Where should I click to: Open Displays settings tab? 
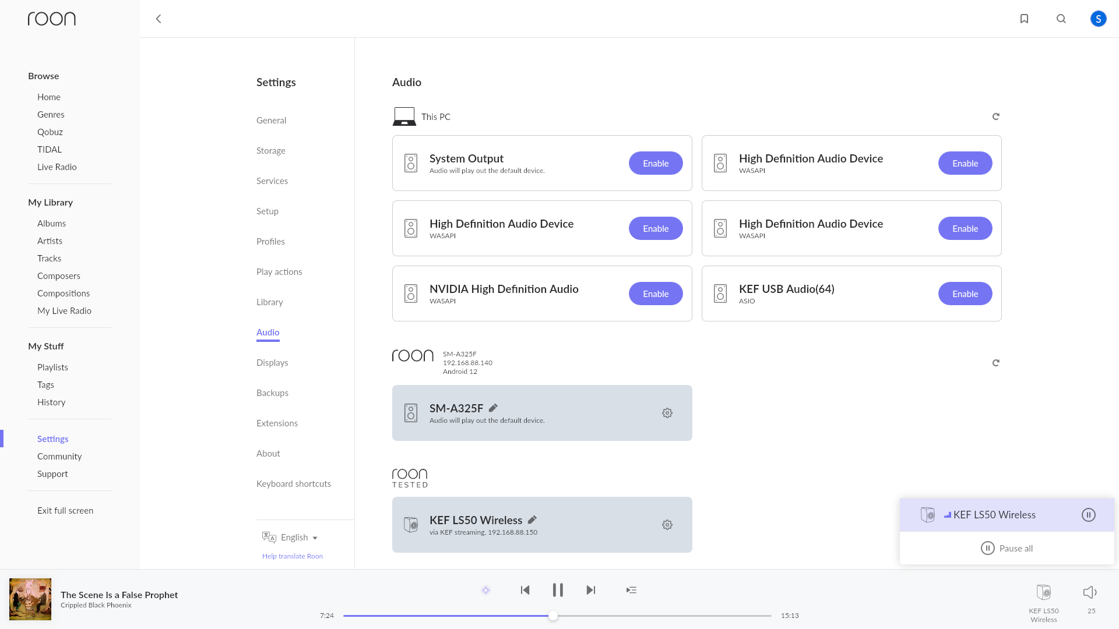(x=272, y=363)
